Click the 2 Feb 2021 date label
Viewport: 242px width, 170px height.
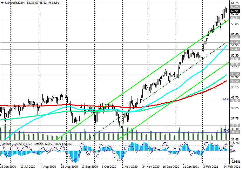tap(211, 167)
